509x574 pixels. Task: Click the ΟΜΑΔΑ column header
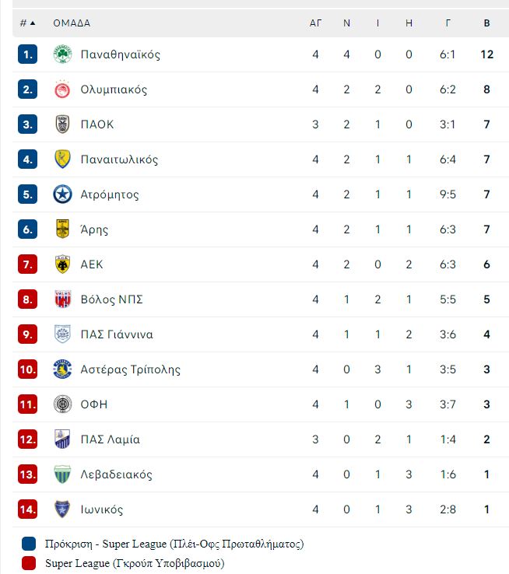click(72, 23)
